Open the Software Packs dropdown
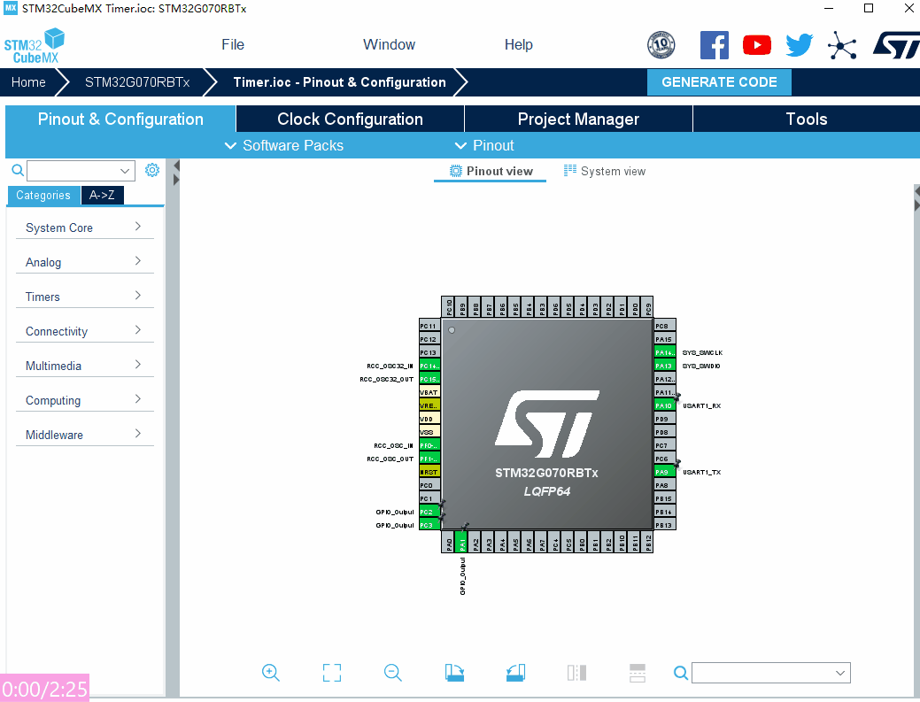The width and height of the screenshot is (920, 702). tap(284, 145)
